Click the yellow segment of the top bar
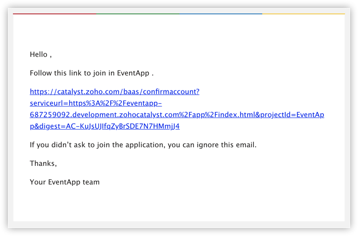The height and width of the screenshot is (236, 358). pos(303,14)
